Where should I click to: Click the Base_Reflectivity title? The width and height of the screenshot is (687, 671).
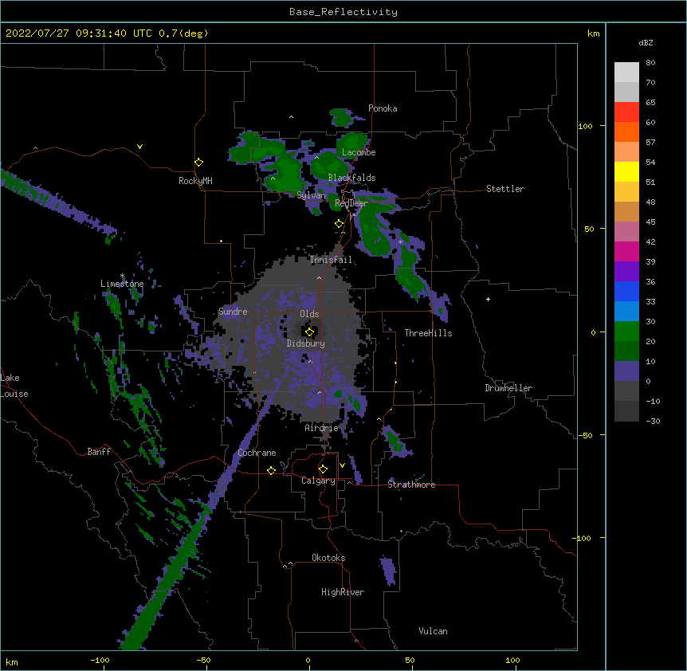coord(343,12)
